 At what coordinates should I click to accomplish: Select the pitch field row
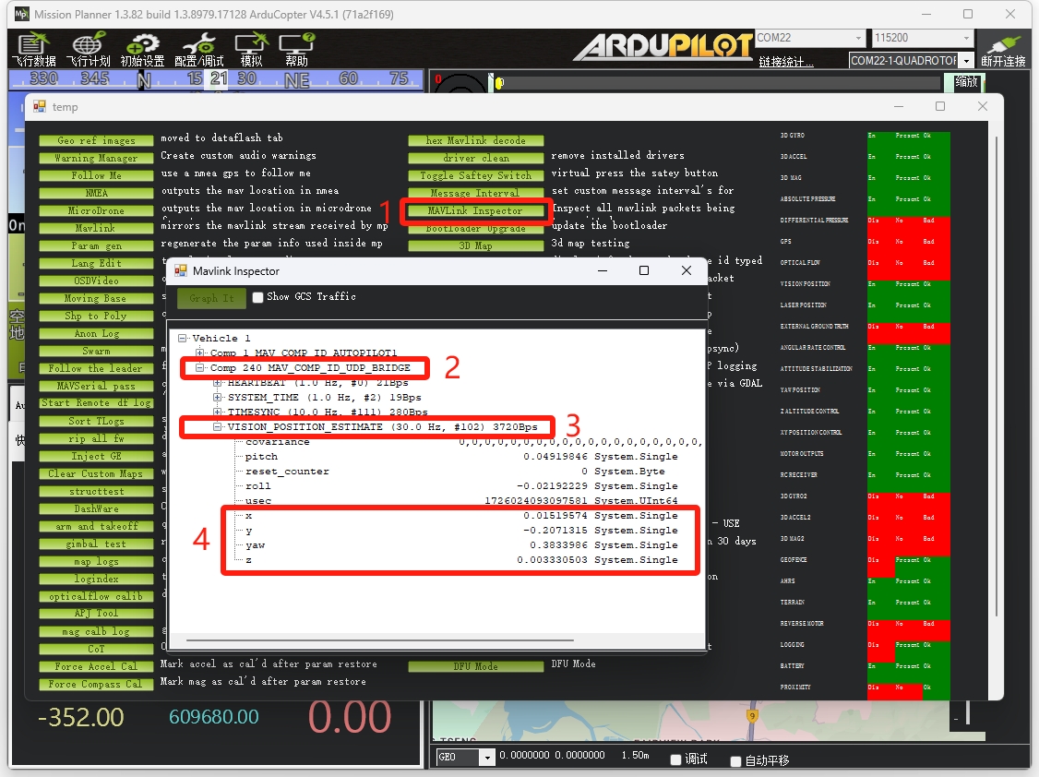pyautogui.click(x=461, y=457)
